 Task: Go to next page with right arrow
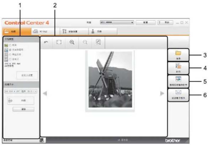tap(162, 93)
